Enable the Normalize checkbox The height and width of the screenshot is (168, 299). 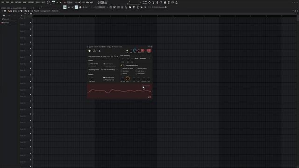pyautogui.click(x=121, y=71)
